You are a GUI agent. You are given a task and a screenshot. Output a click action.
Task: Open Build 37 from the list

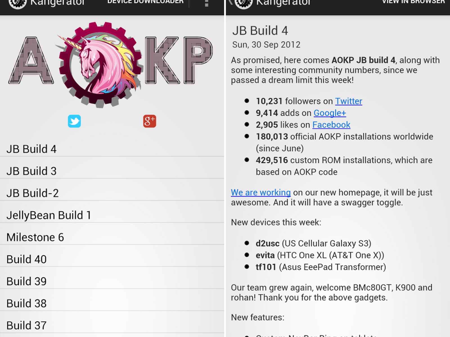(112, 325)
